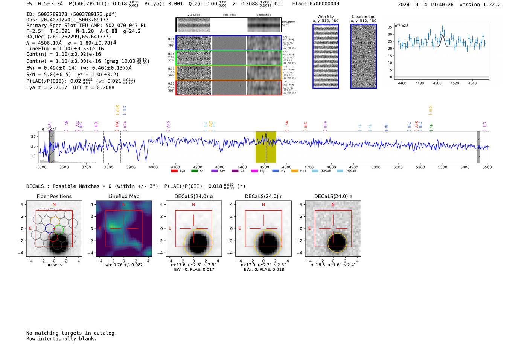Open the Clean Image panel
The image size is (527, 359).
click(x=364, y=56)
